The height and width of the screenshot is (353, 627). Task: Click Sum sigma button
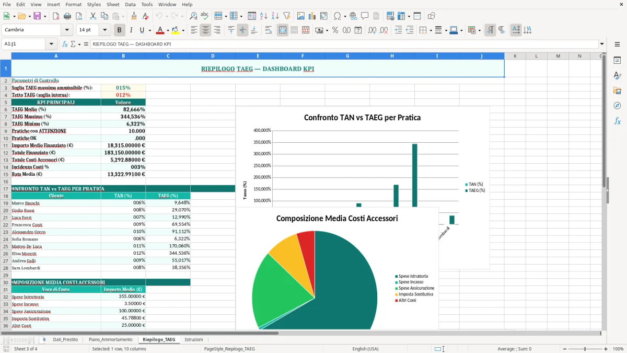73,44
